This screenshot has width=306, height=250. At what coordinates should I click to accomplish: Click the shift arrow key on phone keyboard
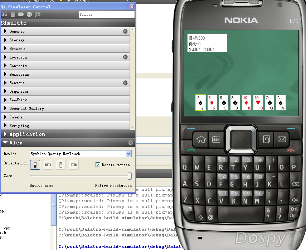point(201,217)
